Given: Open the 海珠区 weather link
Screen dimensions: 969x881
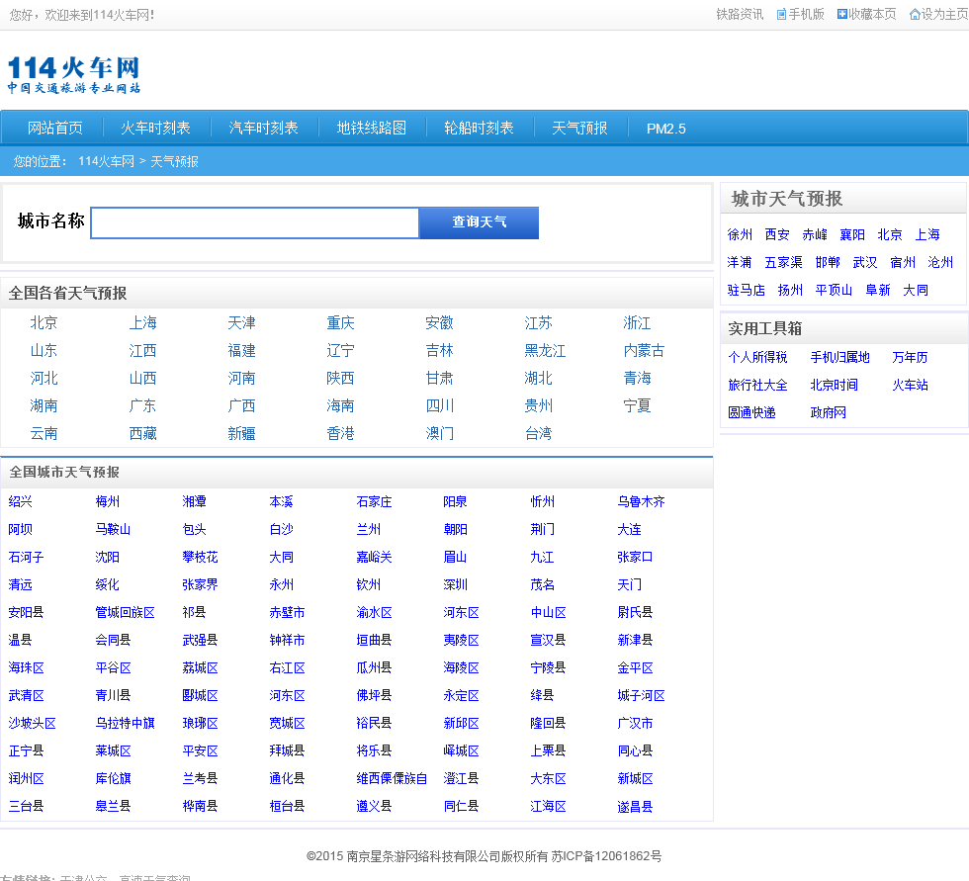Looking at the screenshot, I should tap(26, 668).
